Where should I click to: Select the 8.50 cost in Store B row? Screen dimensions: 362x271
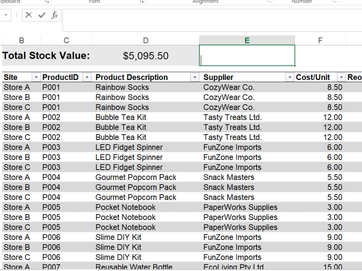coord(320,97)
